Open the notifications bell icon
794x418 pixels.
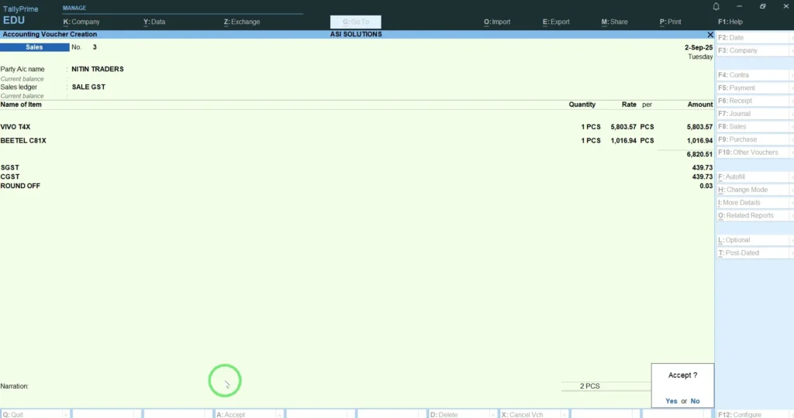(x=716, y=6)
